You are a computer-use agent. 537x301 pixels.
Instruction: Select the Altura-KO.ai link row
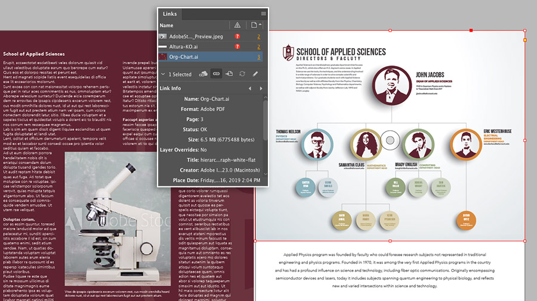(x=210, y=46)
